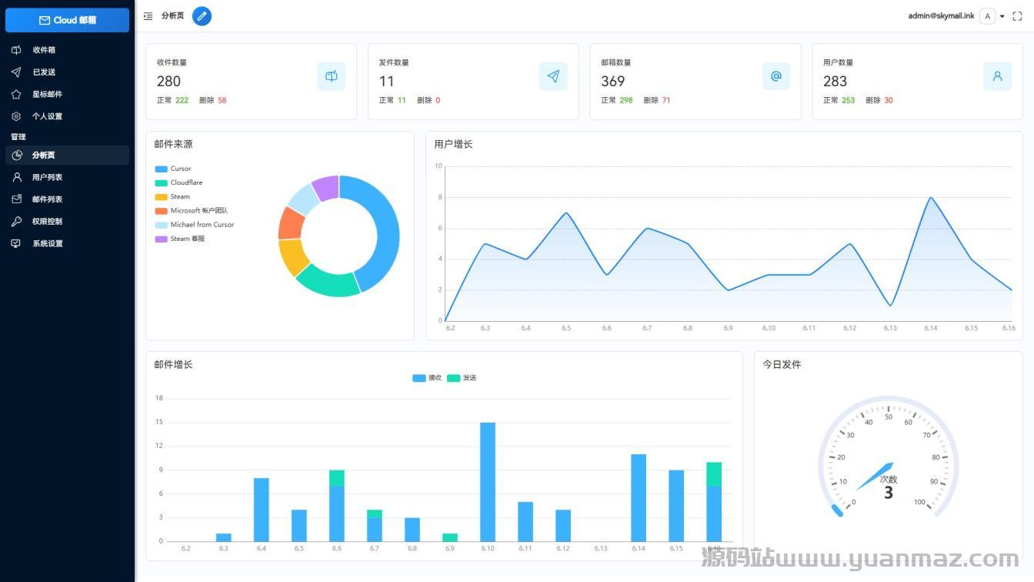
Task: Click the user icon in the 用户数量 card
Action: coord(997,76)
